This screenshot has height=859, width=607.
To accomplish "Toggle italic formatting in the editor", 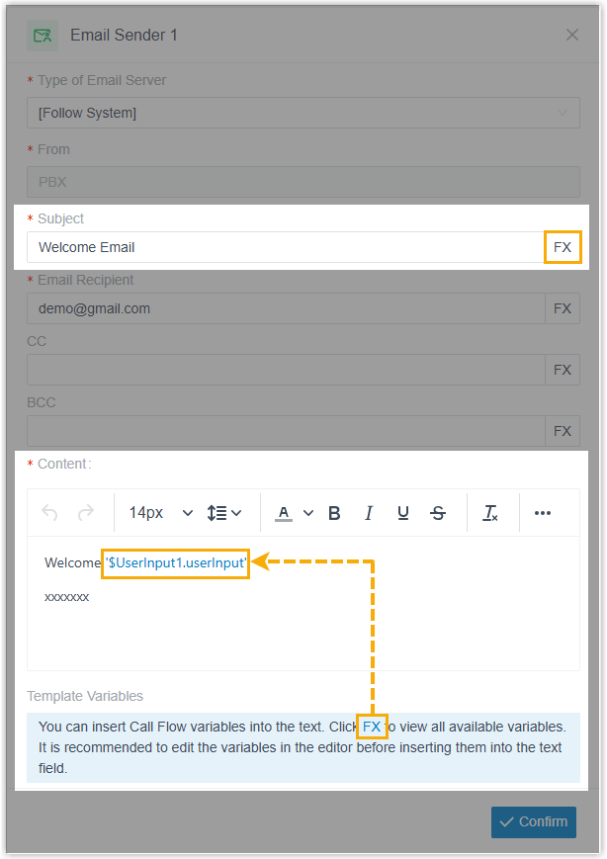I will point(369,512).
